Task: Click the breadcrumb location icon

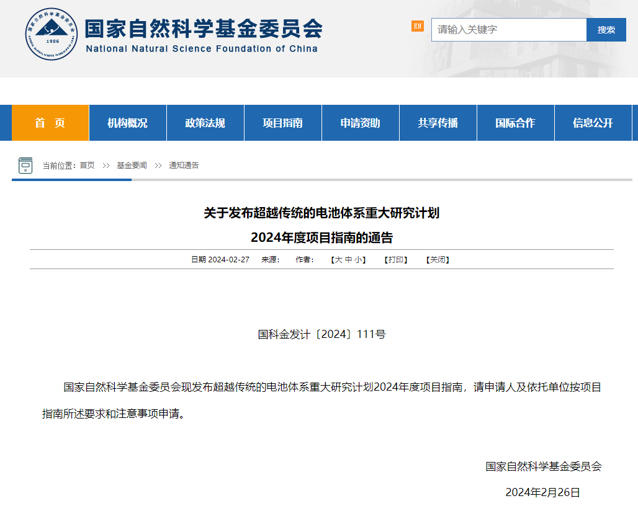Action: point(25,166)
